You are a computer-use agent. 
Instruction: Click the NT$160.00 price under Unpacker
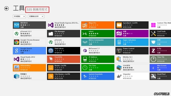pyautogui.click(x=127, y=78)
